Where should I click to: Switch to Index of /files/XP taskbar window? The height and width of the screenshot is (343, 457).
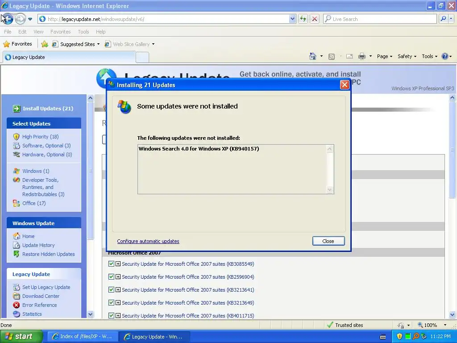click(x=83, y=336)
